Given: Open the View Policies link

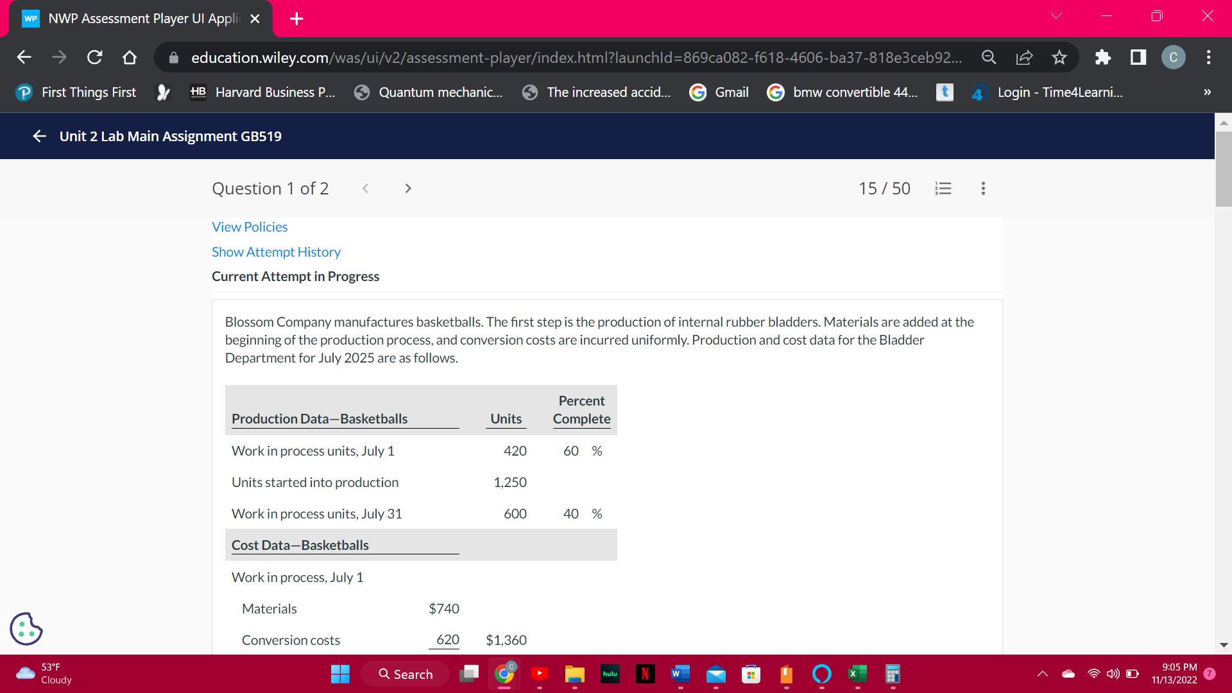Looking at the screenshot, I should (250, 227).
